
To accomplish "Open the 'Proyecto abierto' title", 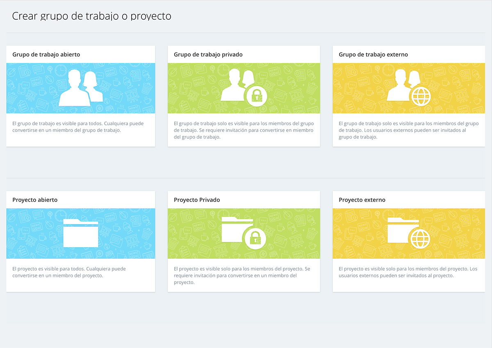I will click(x=35, y=200).
